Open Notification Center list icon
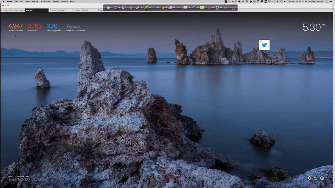The image size is (335, 188). tap(331, 1)
